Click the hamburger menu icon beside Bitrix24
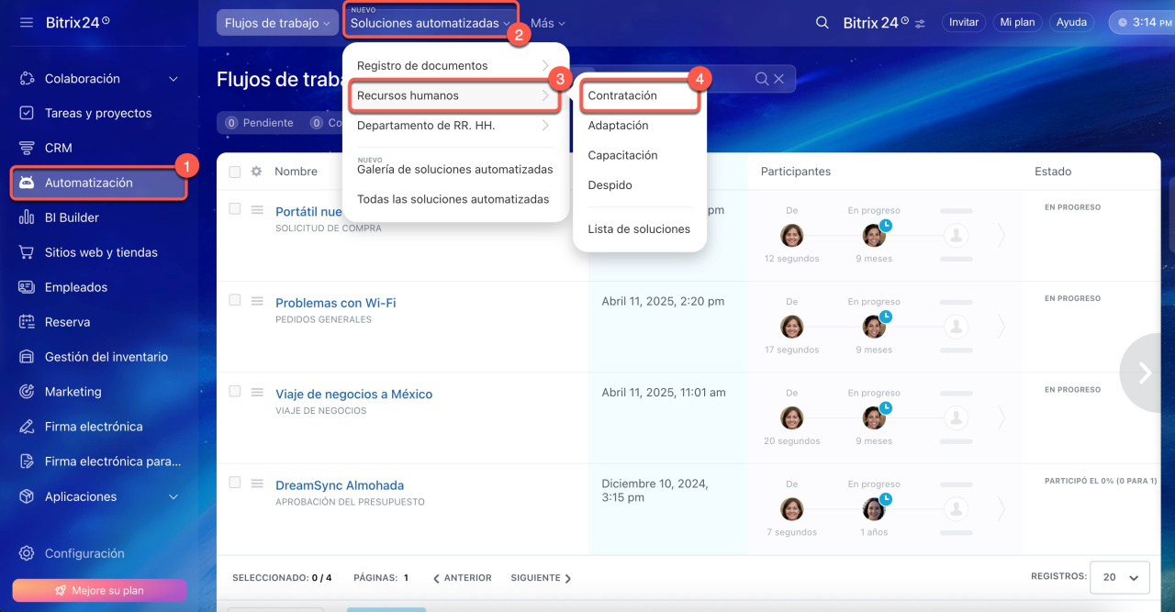The width and height of the screenshot is (1175, 612). [x=26, y=22]
